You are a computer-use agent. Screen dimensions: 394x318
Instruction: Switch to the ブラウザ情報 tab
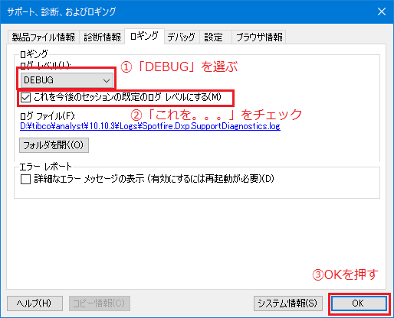[259, 37]
